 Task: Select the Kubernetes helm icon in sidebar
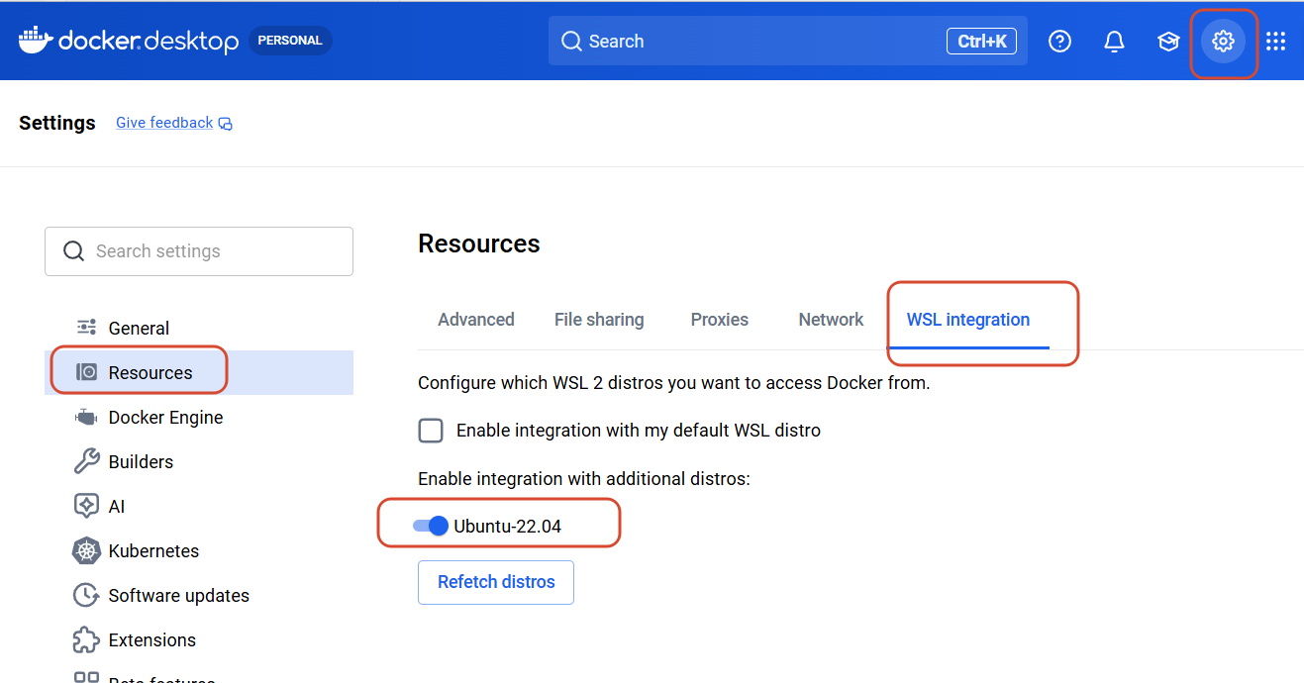[86, 550]
